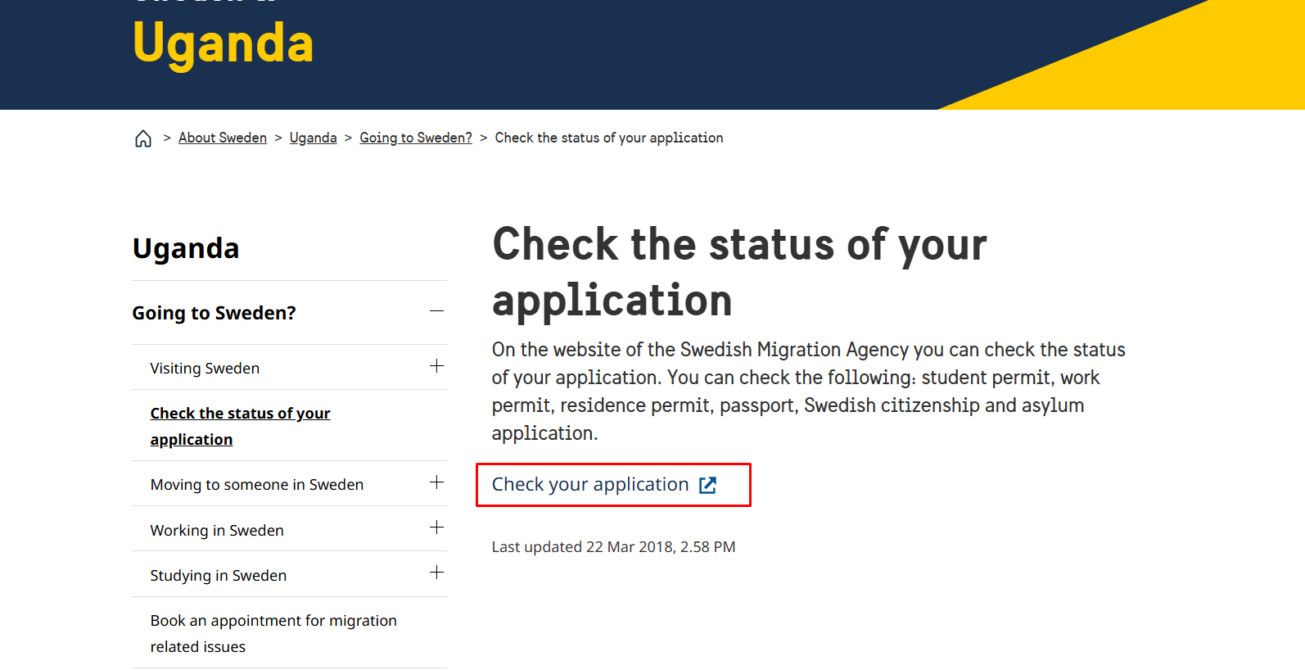1305x670 pixels.
Task: Click the page heading Check the status of your application
Action: coord(739,272)
